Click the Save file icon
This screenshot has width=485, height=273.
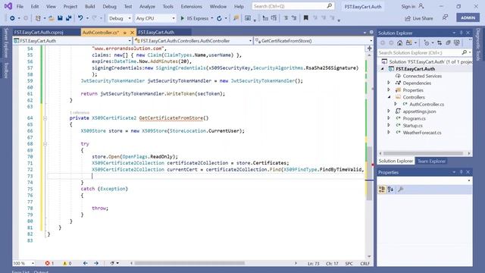[60, 18]
